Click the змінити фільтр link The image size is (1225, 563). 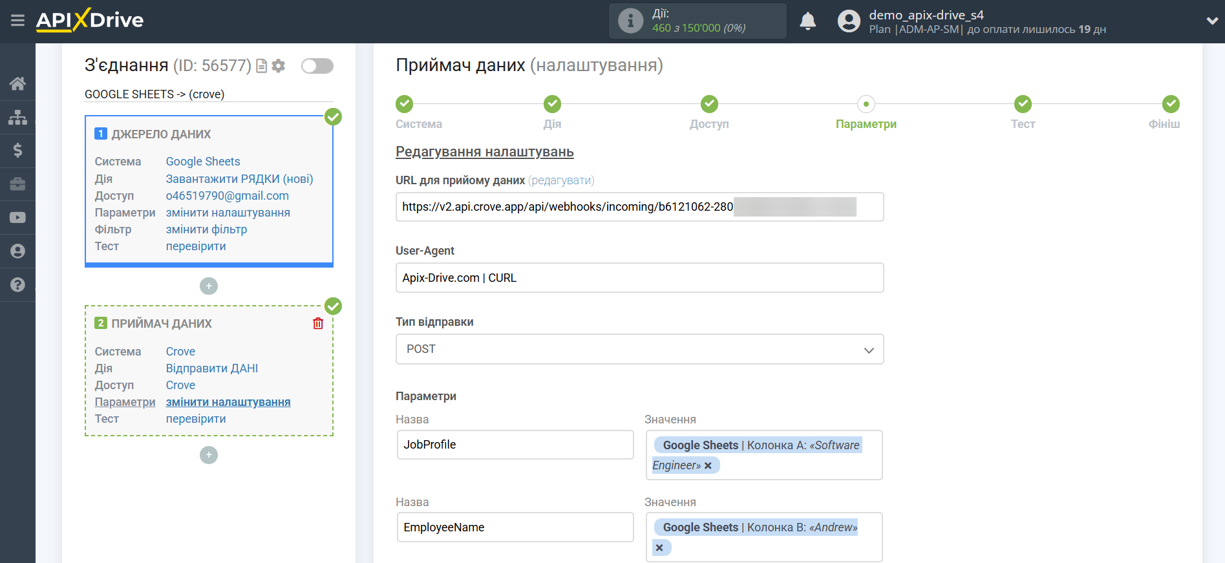pyautogui.click(x=206, y=229)
